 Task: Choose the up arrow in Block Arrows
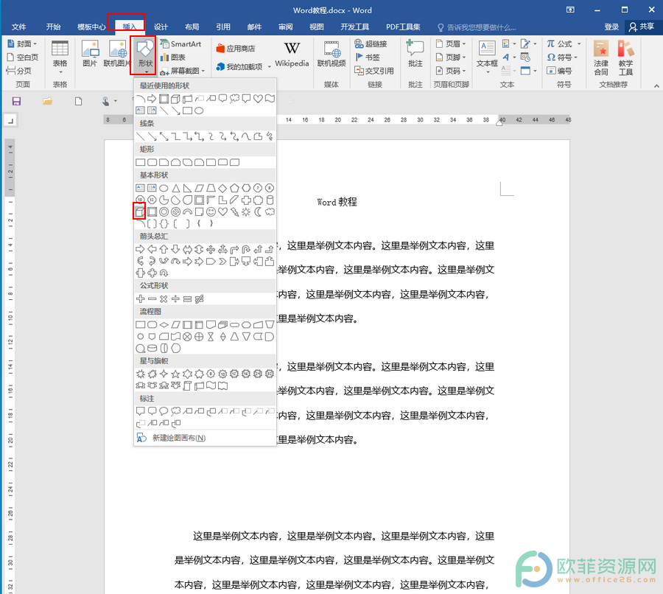[x=164, y=249]
